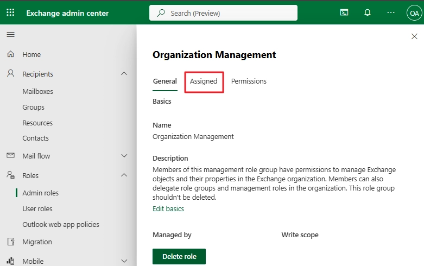
Task: Open Groups under Recipients
Action: tap(33, 107)
